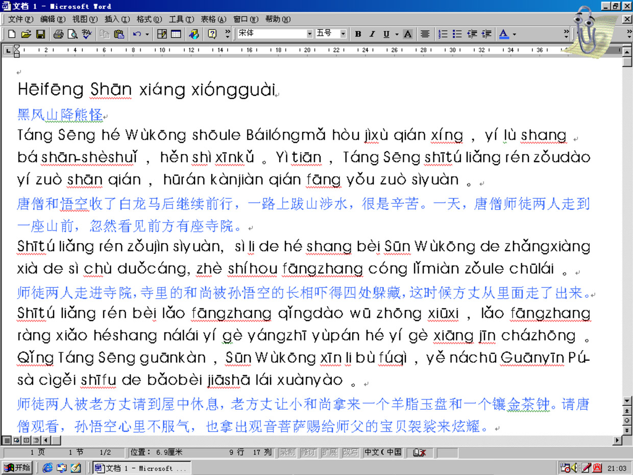The height and width of the screenshot is (475, 633).
Task: Click the 开始 Start button
Action: (x=17, y=467)
